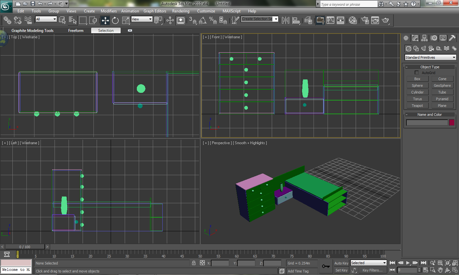Toggle the selection lock padlock

(x=194, y=263)
